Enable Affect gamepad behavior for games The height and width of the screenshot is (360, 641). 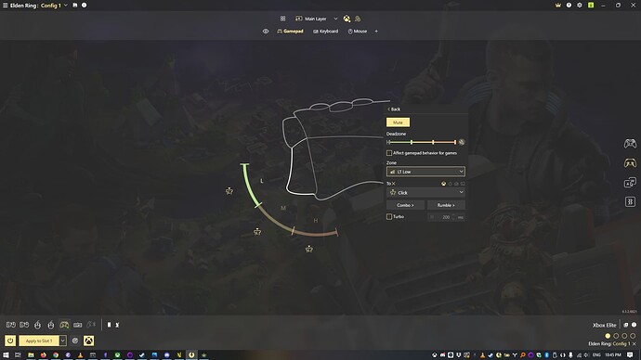[x=389, y=153]
